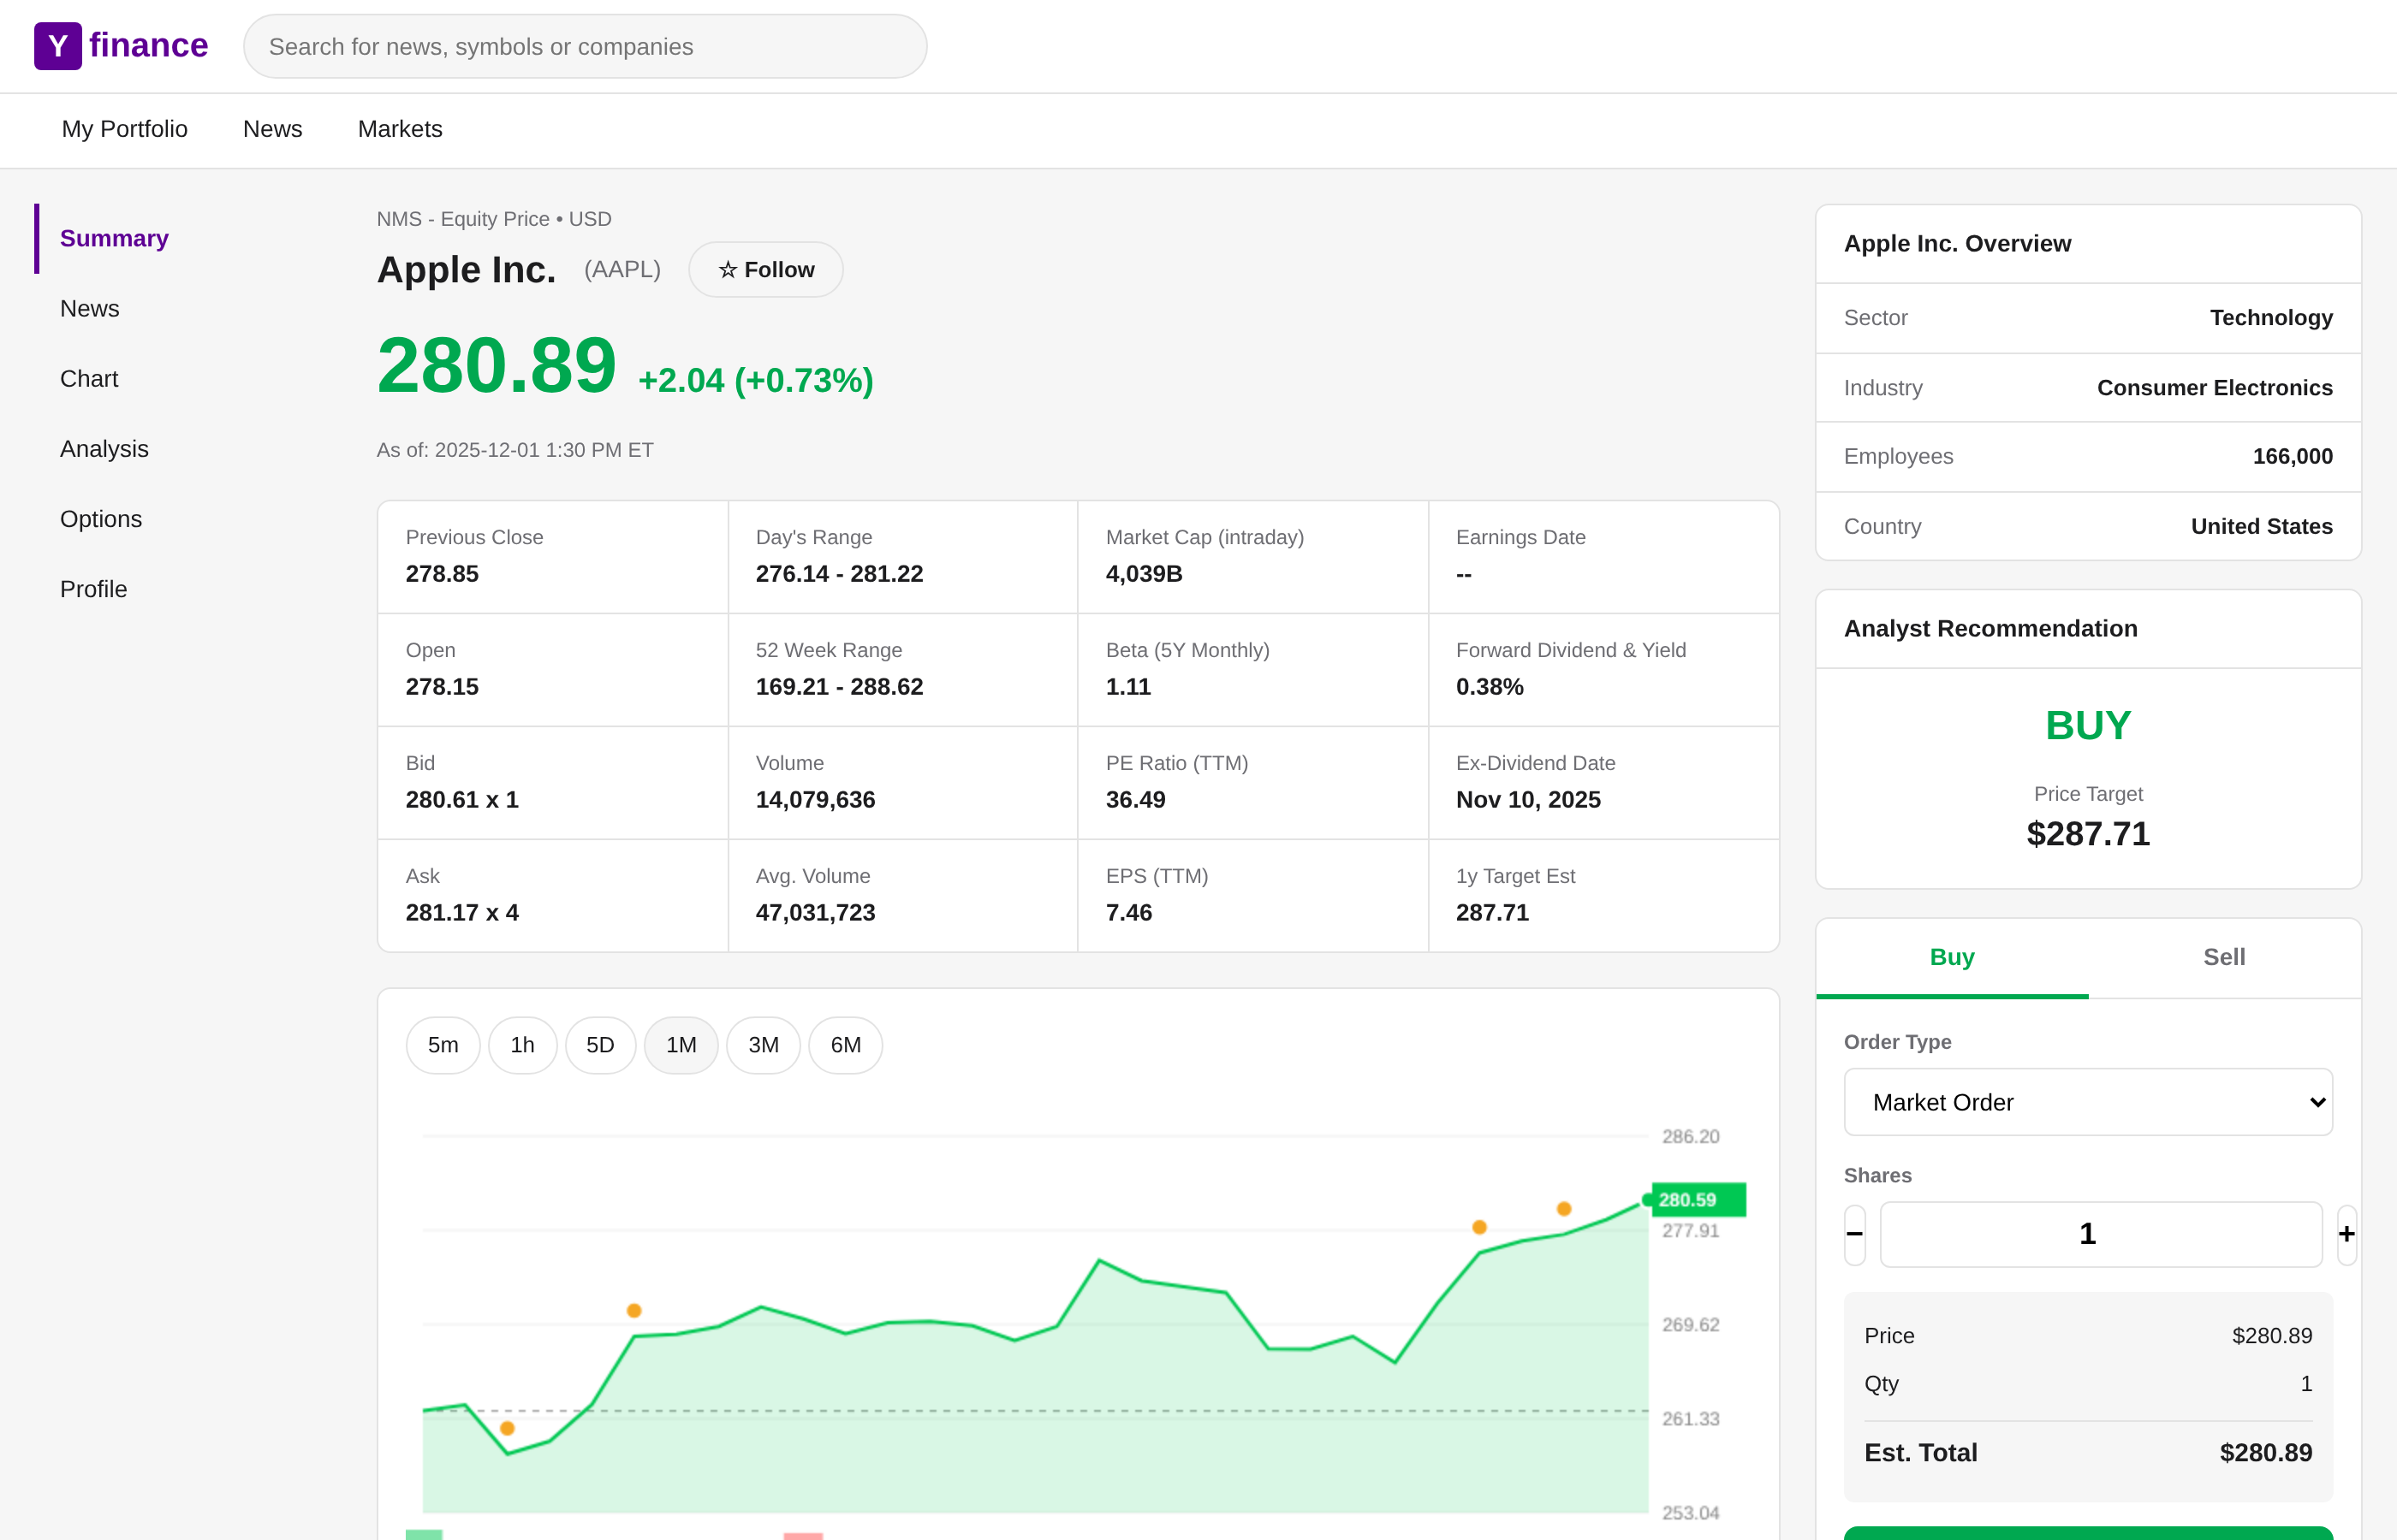2397x1540 pixels.
Task: Click the Ask value 281.17 x 4
Action: 462,913
